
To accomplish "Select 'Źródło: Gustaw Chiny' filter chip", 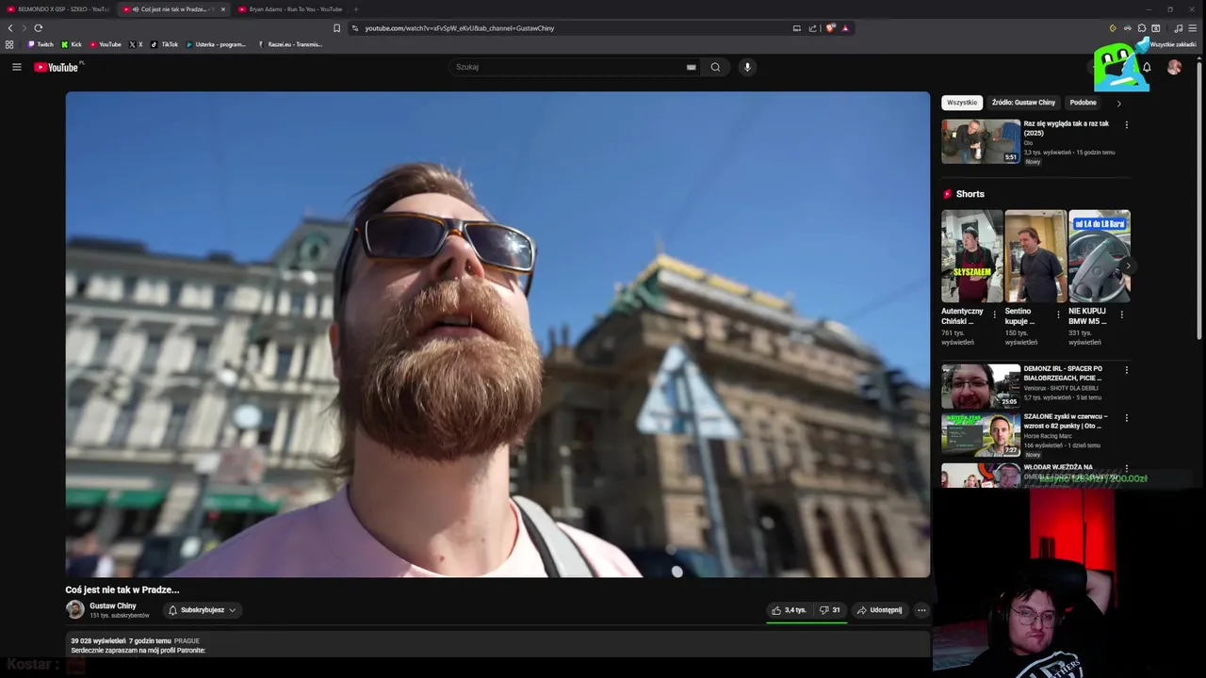I will (1023, 103).
